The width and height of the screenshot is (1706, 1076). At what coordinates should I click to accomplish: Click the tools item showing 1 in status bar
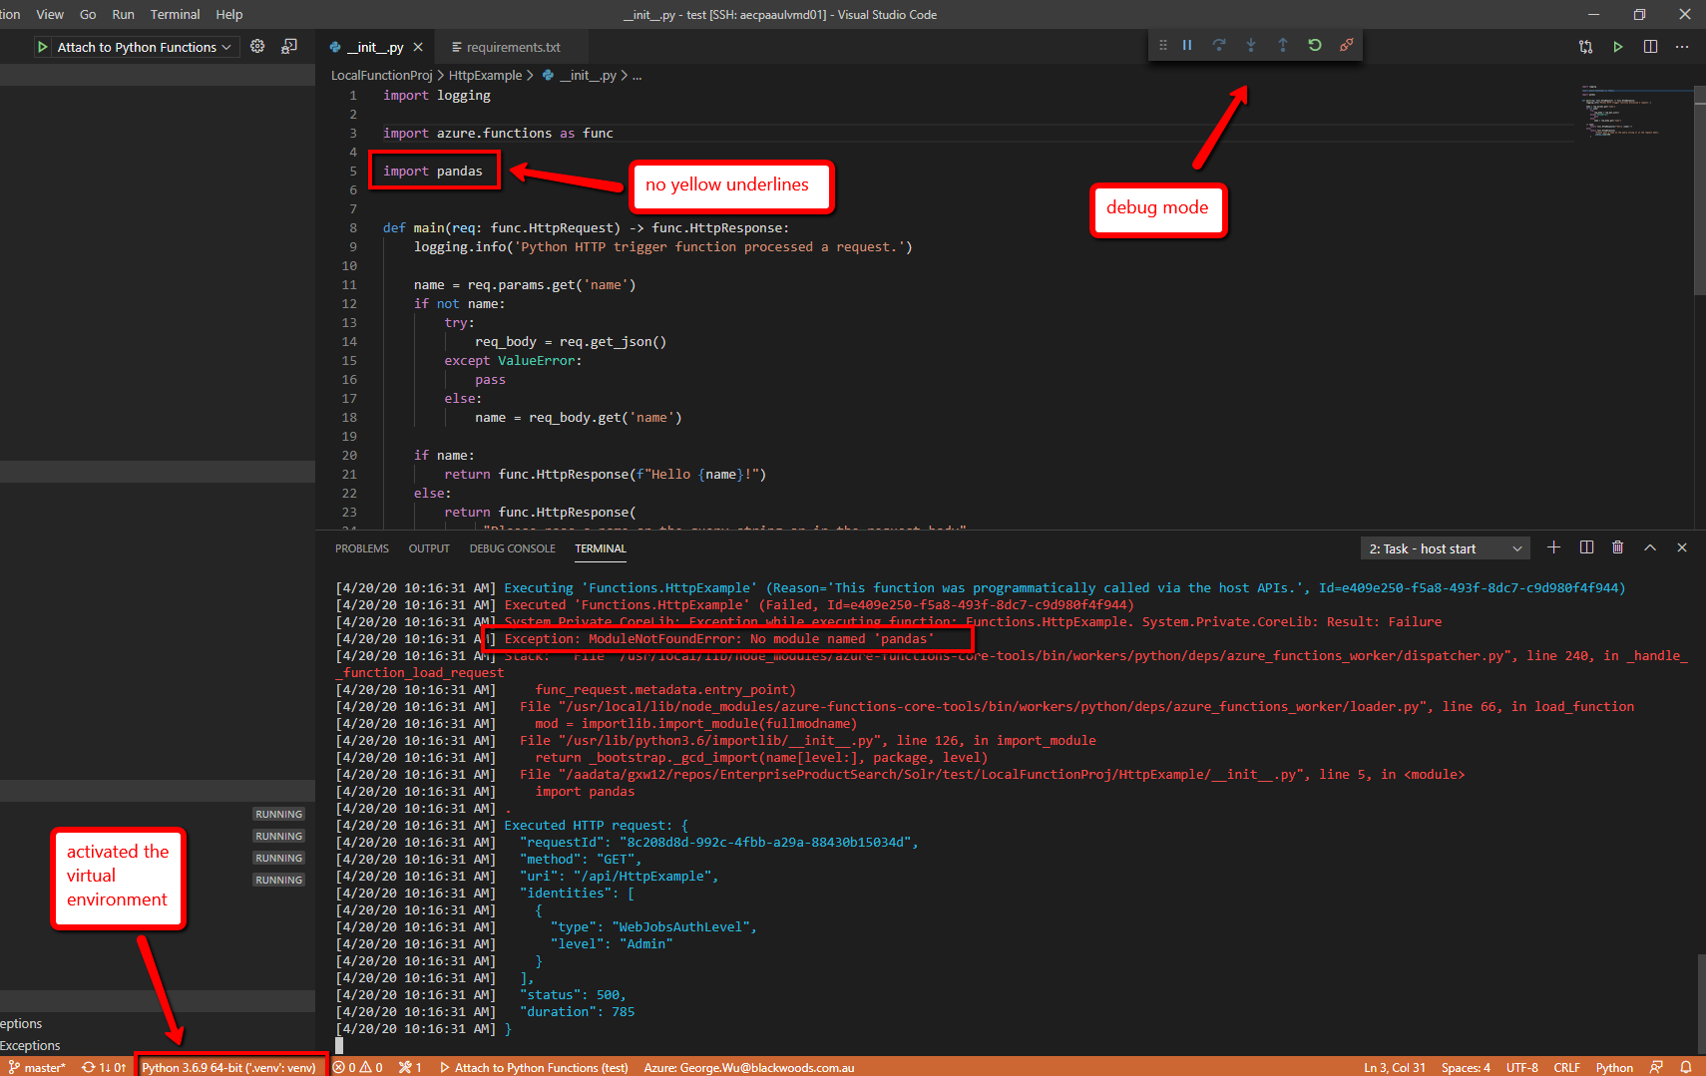pyautogui.click(x=410, y=1067)
